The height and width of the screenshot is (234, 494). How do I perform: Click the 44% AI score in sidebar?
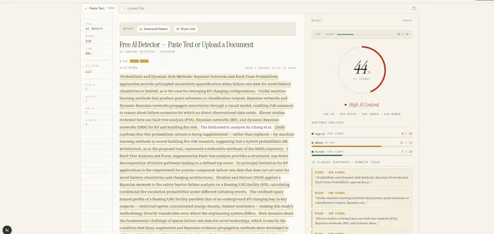point(88,71)
